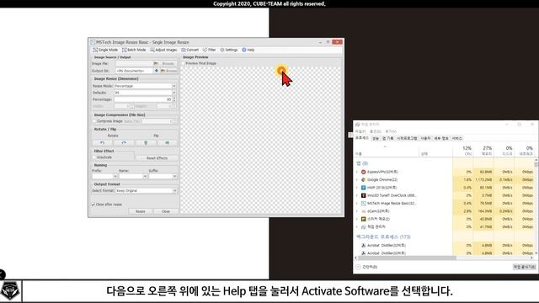The width and height of the screenshot is (539, 303).
Task: Sort by CPU column in Task Manager
Action: [x=463, y=151]
